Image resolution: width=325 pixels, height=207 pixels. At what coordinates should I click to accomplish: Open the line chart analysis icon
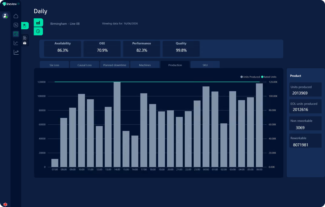pos(16,43)
